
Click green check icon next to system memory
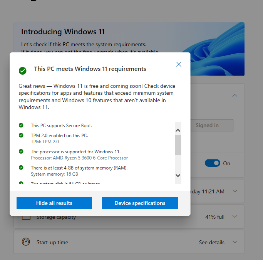click(21, 168)
